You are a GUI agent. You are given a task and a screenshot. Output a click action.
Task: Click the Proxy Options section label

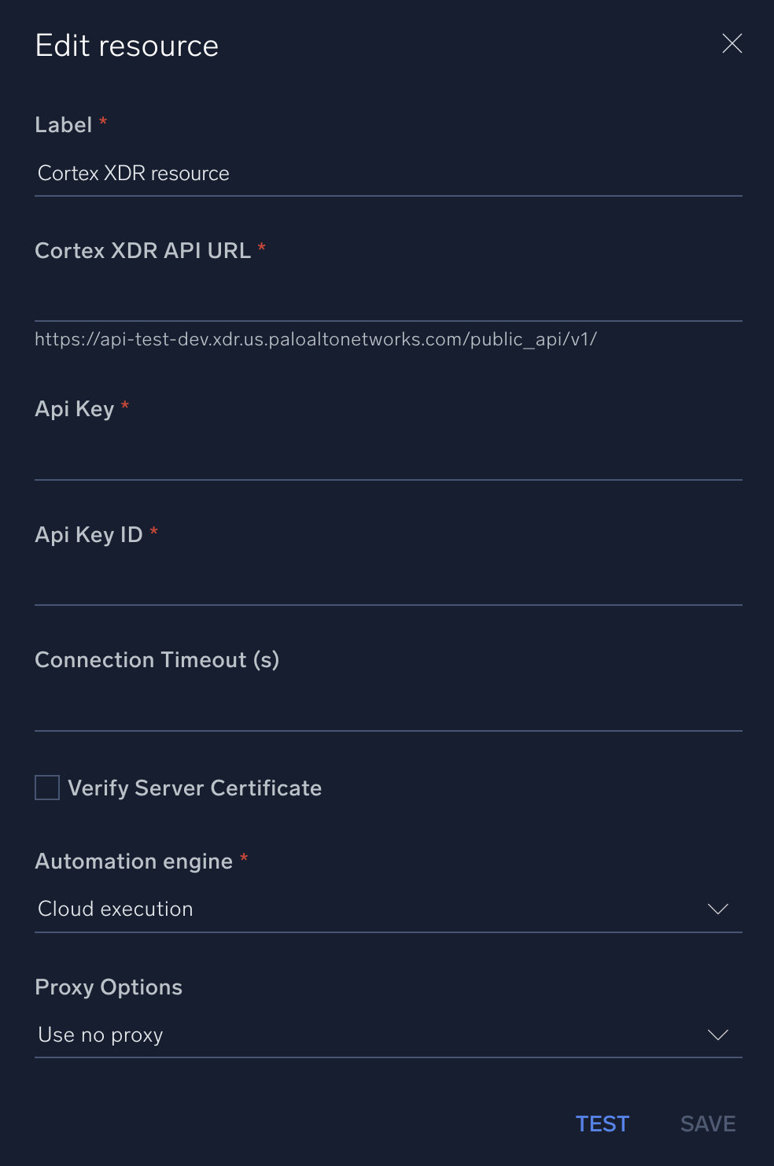pyautogui.click(x=108, y=987)
